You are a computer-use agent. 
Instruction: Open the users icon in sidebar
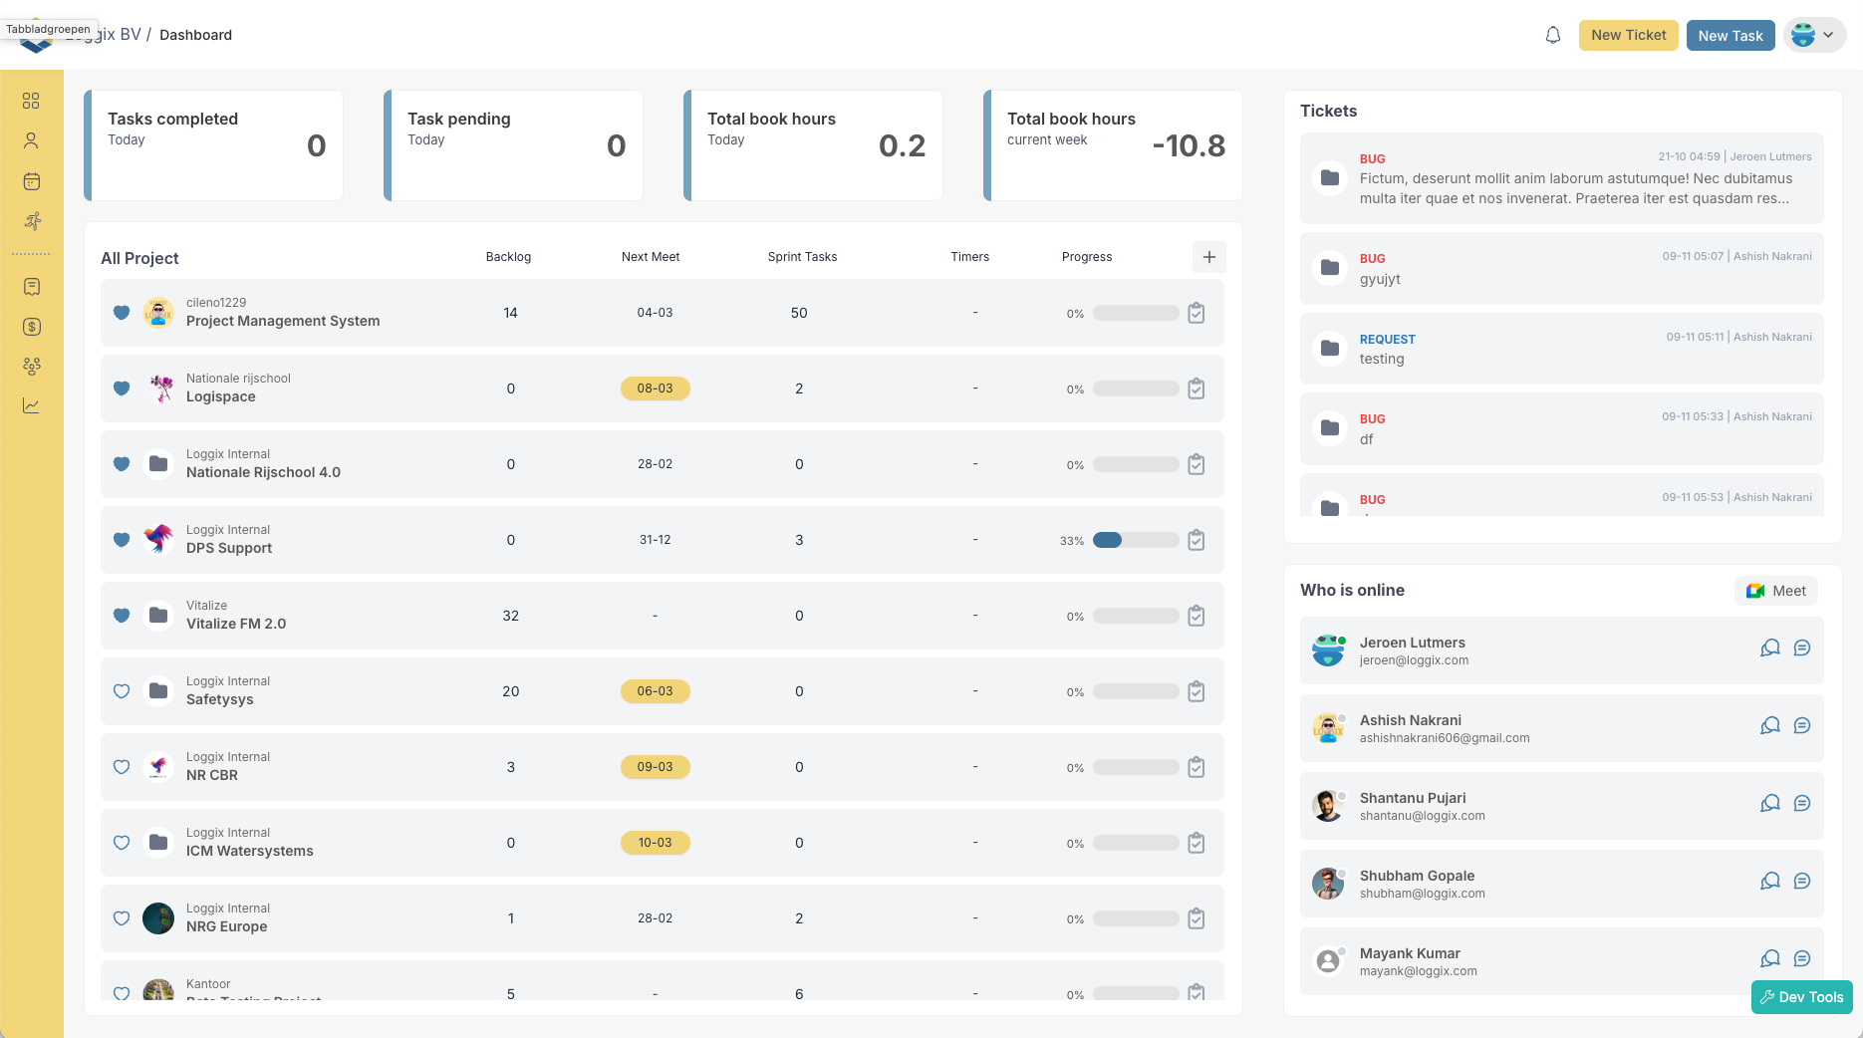(32, 140)
